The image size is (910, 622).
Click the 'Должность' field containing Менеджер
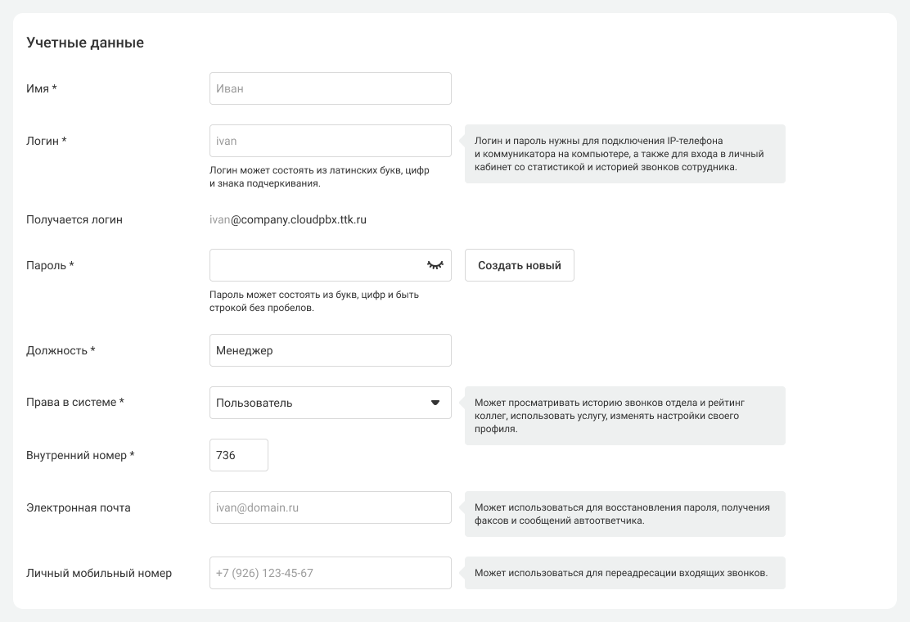click(x=331, y=350)
